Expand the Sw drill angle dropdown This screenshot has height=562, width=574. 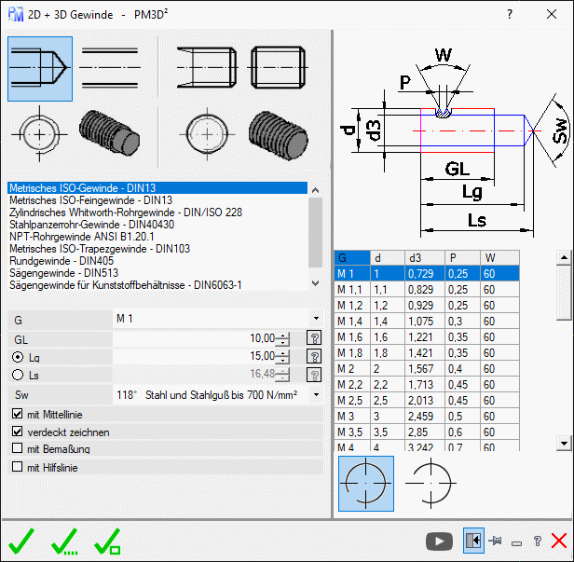[316, 395]
